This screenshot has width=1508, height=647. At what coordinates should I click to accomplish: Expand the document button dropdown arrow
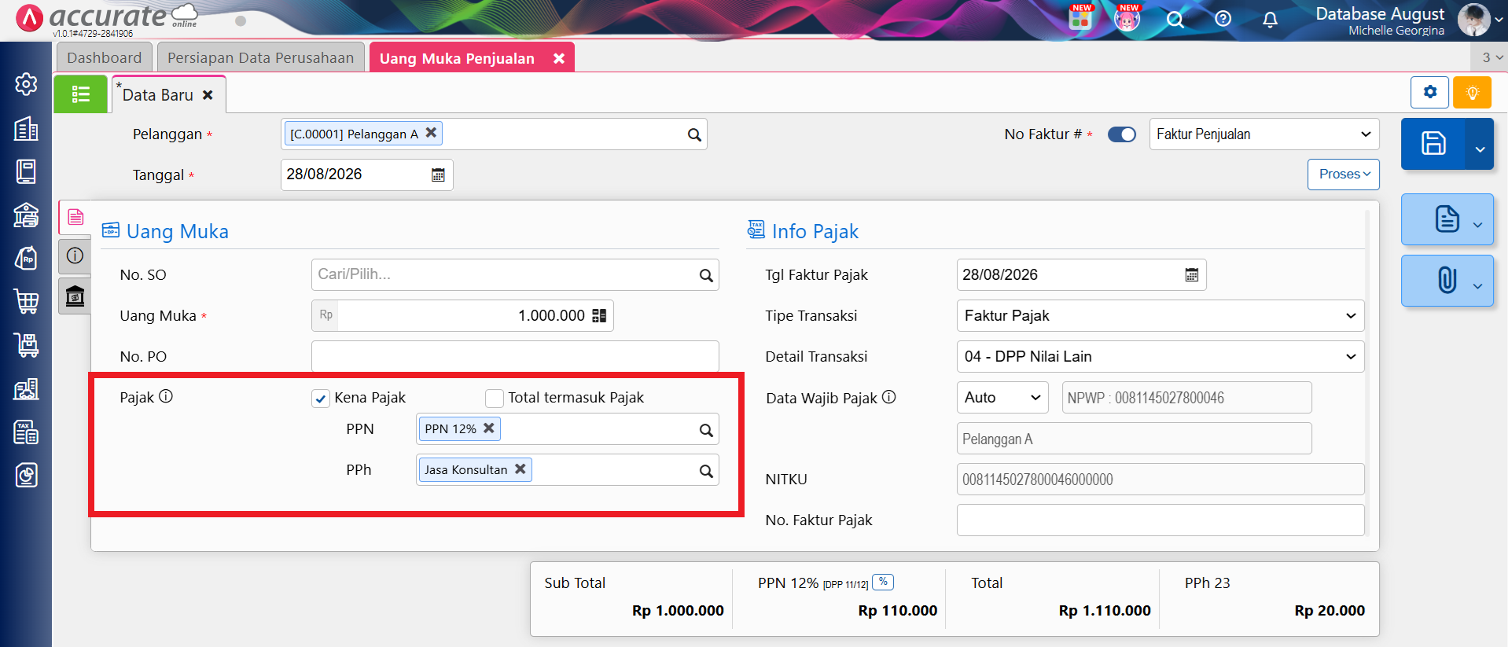1477,225
